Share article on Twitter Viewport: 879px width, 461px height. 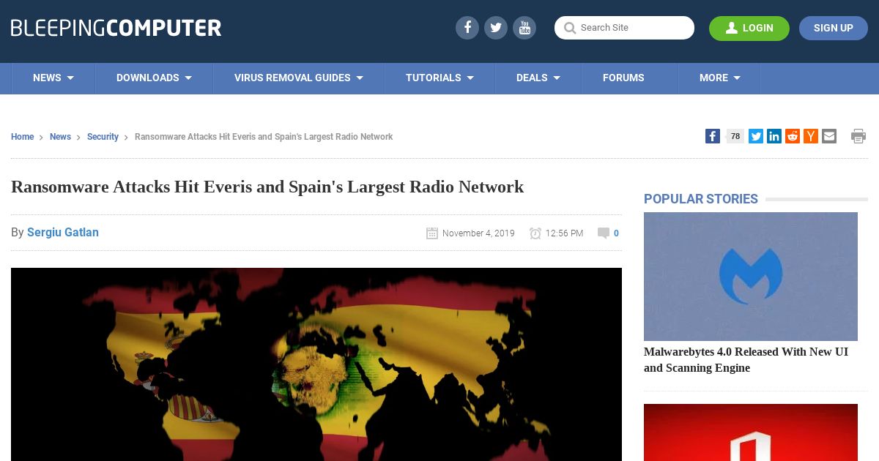point(756,136)
